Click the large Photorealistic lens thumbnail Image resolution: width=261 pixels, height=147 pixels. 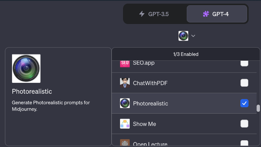click(x=26, y=68)
